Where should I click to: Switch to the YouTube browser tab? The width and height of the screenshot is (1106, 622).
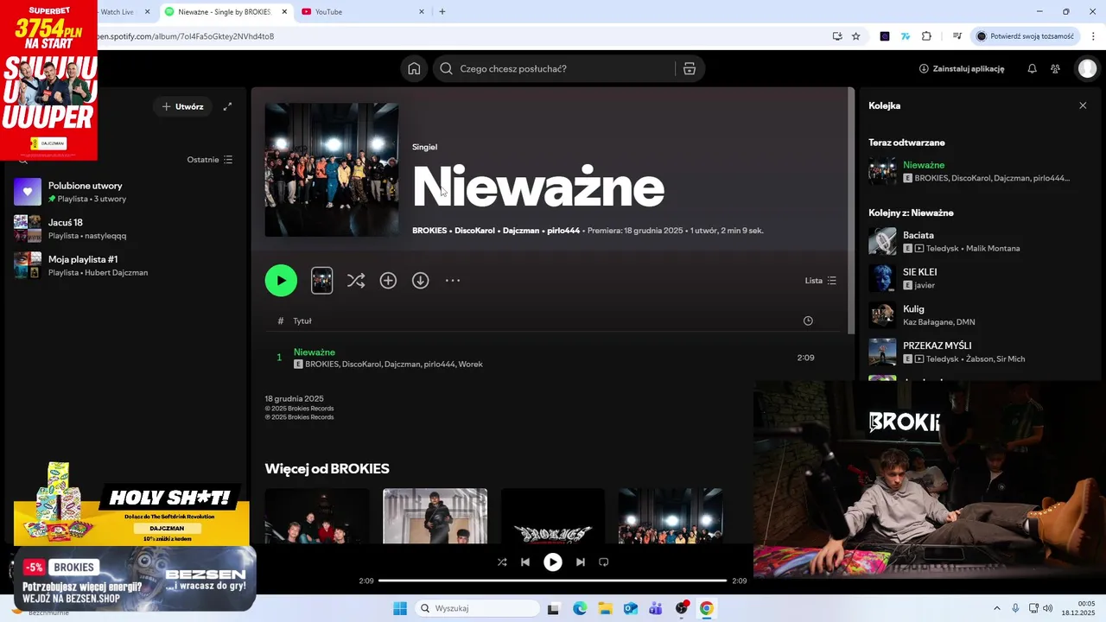coord(363,12)
